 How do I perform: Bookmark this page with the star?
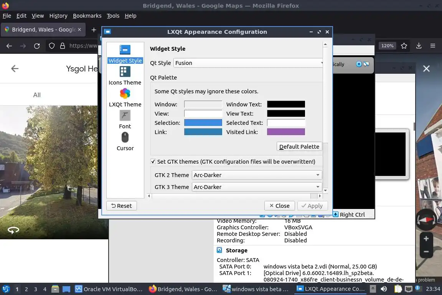pyautogui.click(x=404, y=46)
